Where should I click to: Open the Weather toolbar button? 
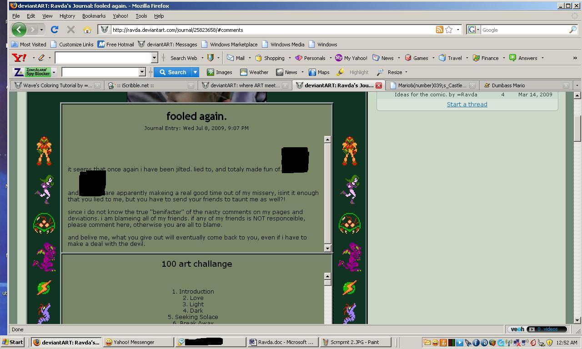pos(254,72)
